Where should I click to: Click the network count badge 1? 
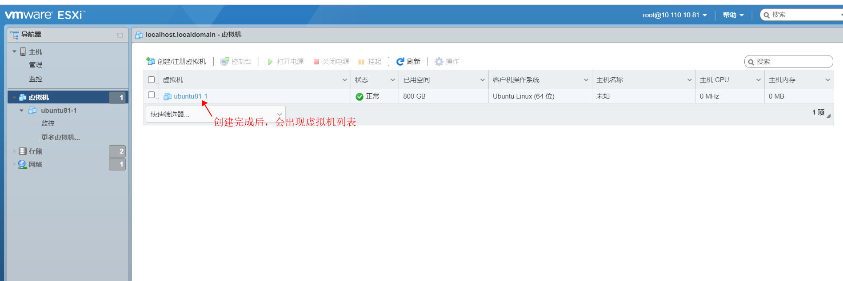pos(117,164)
